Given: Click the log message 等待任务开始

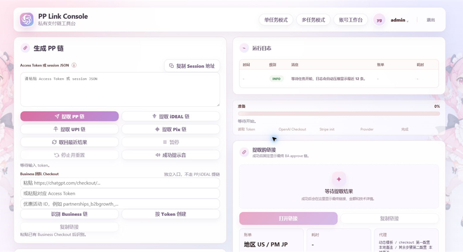Looking at the screenshot, I should pos(328,79).
